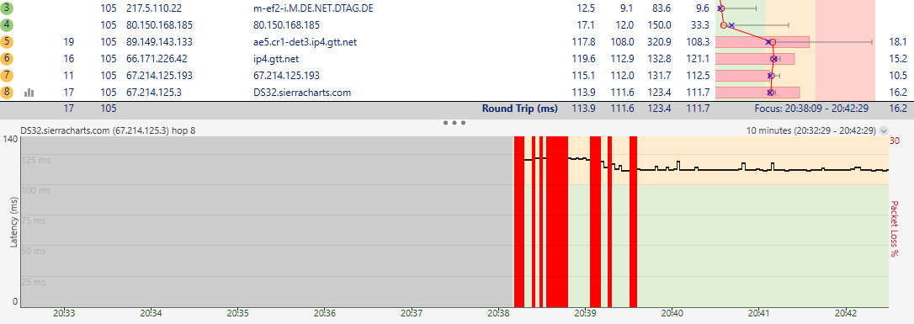Click the hop 6 orange circle icon
The height and width of the screenshot is (324, 914).
(7, 58)
